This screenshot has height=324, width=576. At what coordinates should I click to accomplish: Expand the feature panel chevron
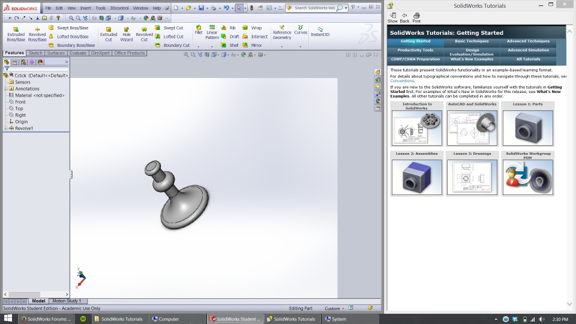tap(67, 62)
